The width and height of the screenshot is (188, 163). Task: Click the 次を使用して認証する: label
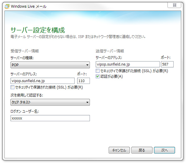coord(27,95)
